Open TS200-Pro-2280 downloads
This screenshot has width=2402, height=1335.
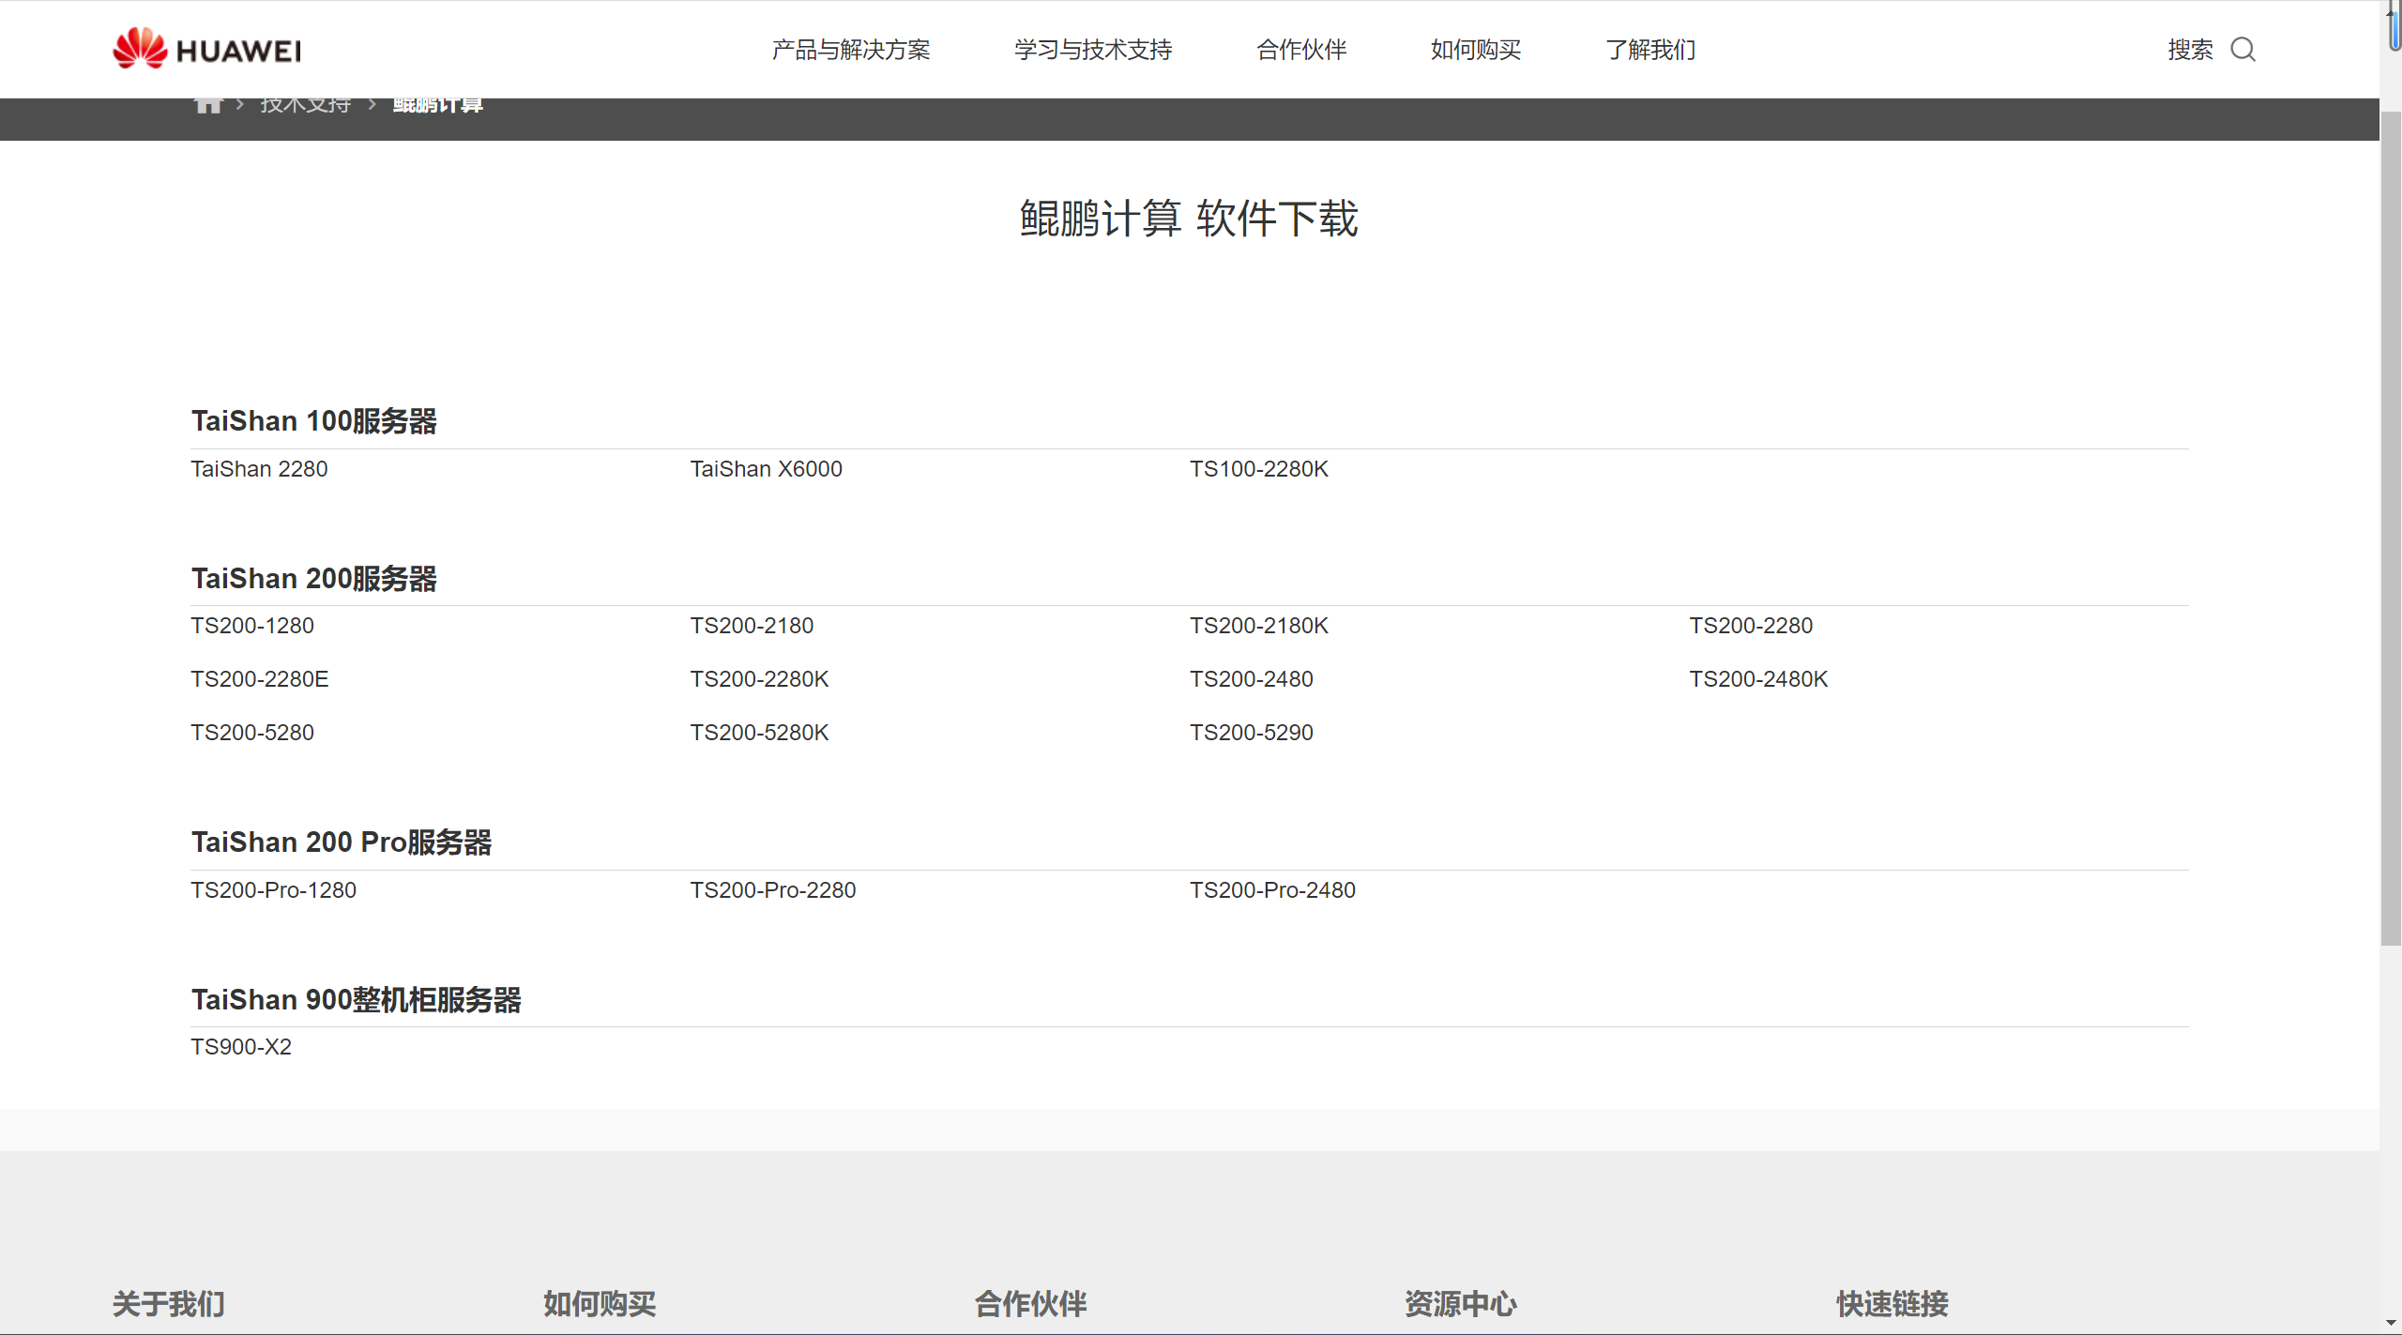[772, 889]
